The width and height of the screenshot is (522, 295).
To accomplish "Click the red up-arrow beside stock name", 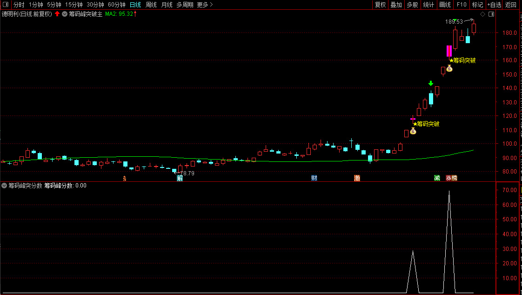I will [57, 14].
